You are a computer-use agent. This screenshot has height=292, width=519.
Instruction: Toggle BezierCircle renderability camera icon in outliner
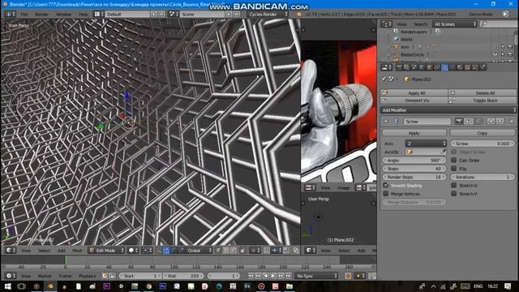pos(510,54)
